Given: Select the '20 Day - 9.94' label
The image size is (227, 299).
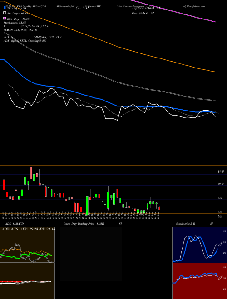Looking at the screenshot, I should click(x=17, y=8).
